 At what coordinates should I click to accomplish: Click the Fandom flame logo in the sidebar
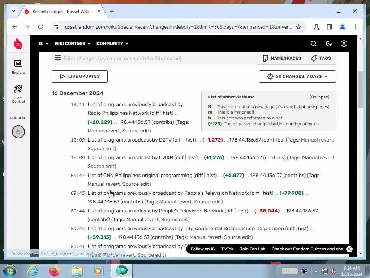coord(18,43)
